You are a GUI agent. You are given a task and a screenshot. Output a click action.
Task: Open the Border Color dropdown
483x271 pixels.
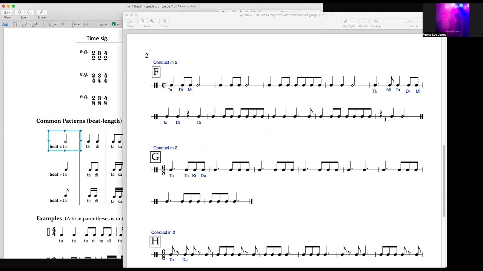click(x=115, y=24)
